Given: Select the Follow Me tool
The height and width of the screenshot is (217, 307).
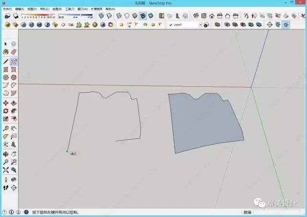Looking at the screenshot, I should click(13, 111).
